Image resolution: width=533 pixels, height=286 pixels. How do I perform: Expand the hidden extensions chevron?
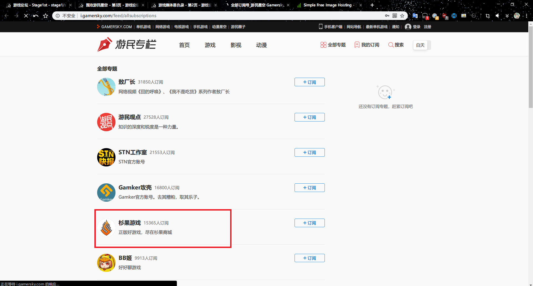507,16
